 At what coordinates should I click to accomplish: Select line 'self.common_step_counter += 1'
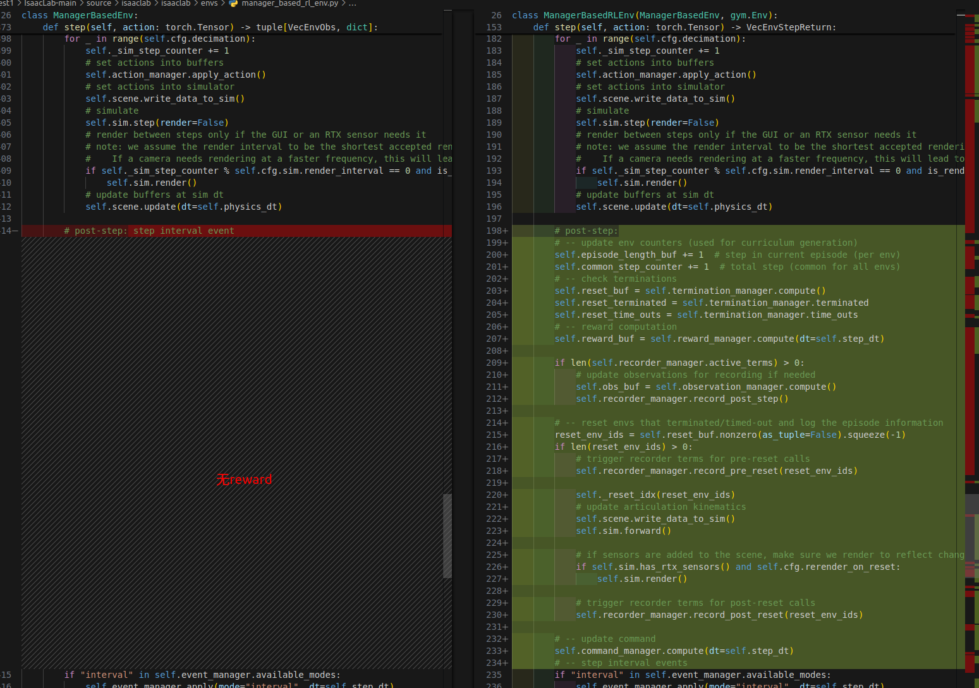631,267
